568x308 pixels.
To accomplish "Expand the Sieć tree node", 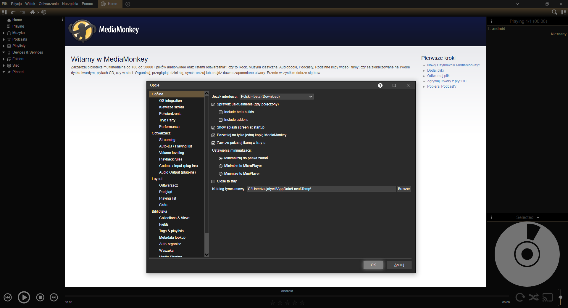I will (x=4, y=65).
